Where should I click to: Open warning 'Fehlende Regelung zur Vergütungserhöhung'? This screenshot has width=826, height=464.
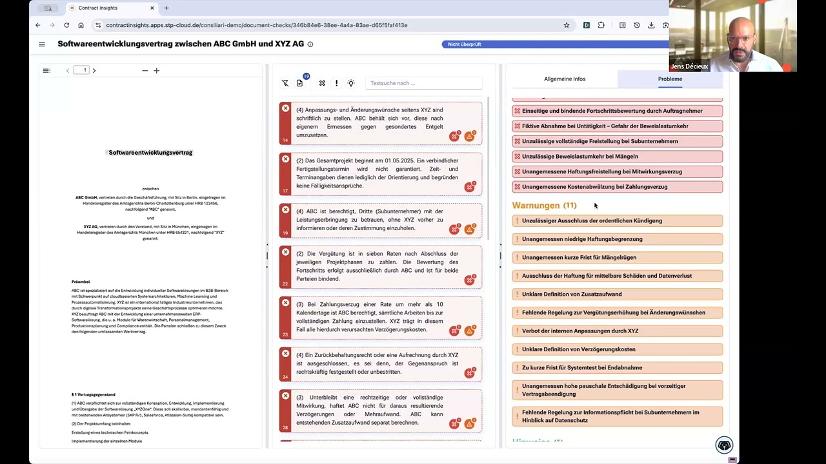(x=618, y=313)
